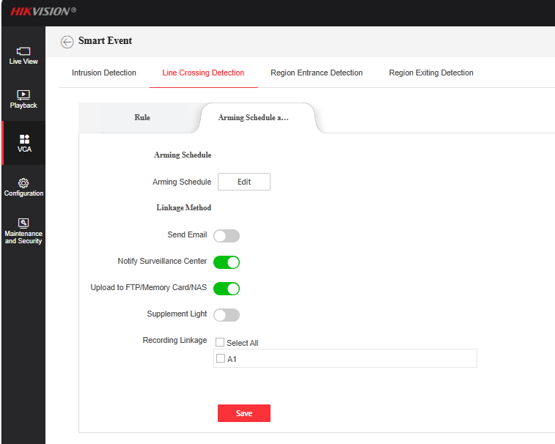The width and height of the screenshot is (555, 444).
Task: Edit the Arming Schedule
Action: coord(244,182)
